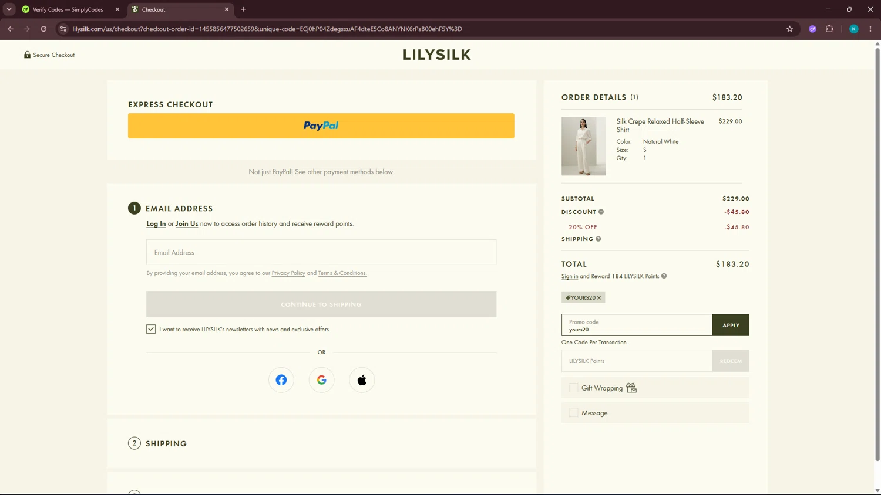Screen dimensions: 881x495
Task: Open the tab search dropdown arrow
Action: point(9,9)
